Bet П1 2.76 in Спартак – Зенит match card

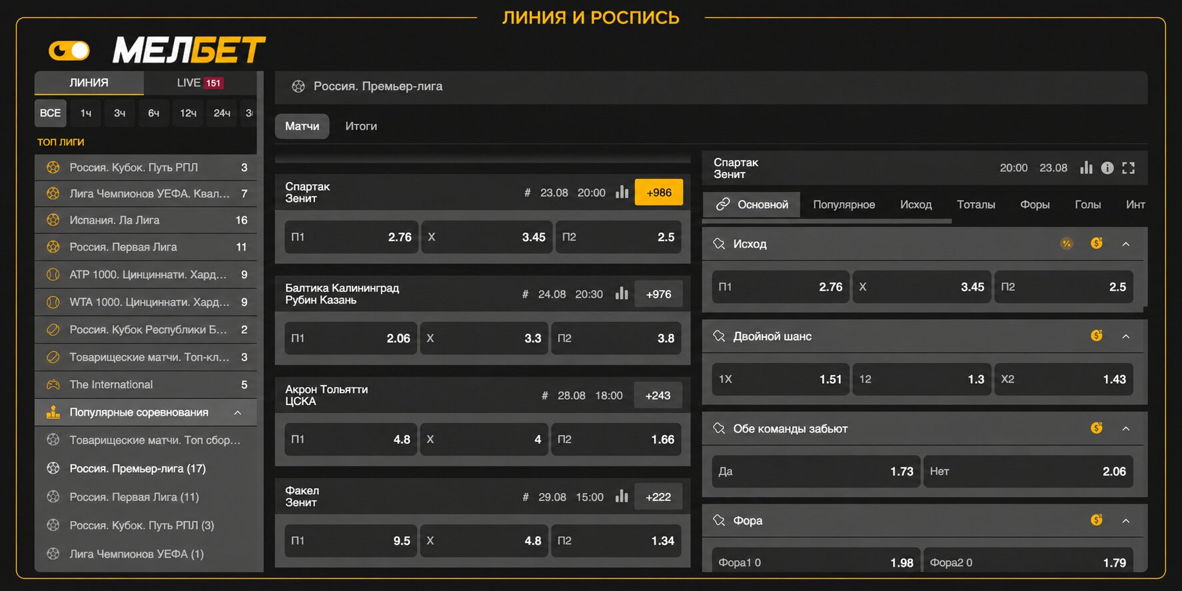click(351, 237)
